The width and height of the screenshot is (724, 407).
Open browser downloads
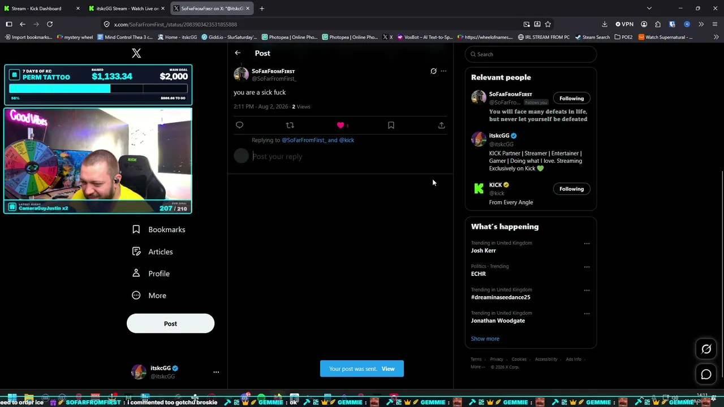pyautogui.click(x=604, y=24)
